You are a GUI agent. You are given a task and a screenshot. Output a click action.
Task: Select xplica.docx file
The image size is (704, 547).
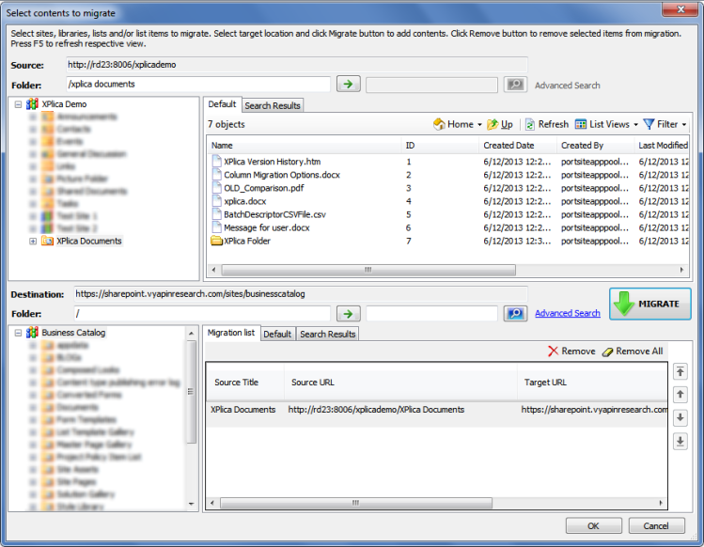pos(245,201)
